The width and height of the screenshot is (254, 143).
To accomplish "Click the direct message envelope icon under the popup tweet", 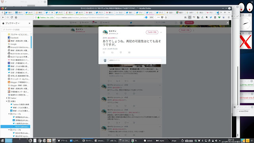I will [129, 52].
